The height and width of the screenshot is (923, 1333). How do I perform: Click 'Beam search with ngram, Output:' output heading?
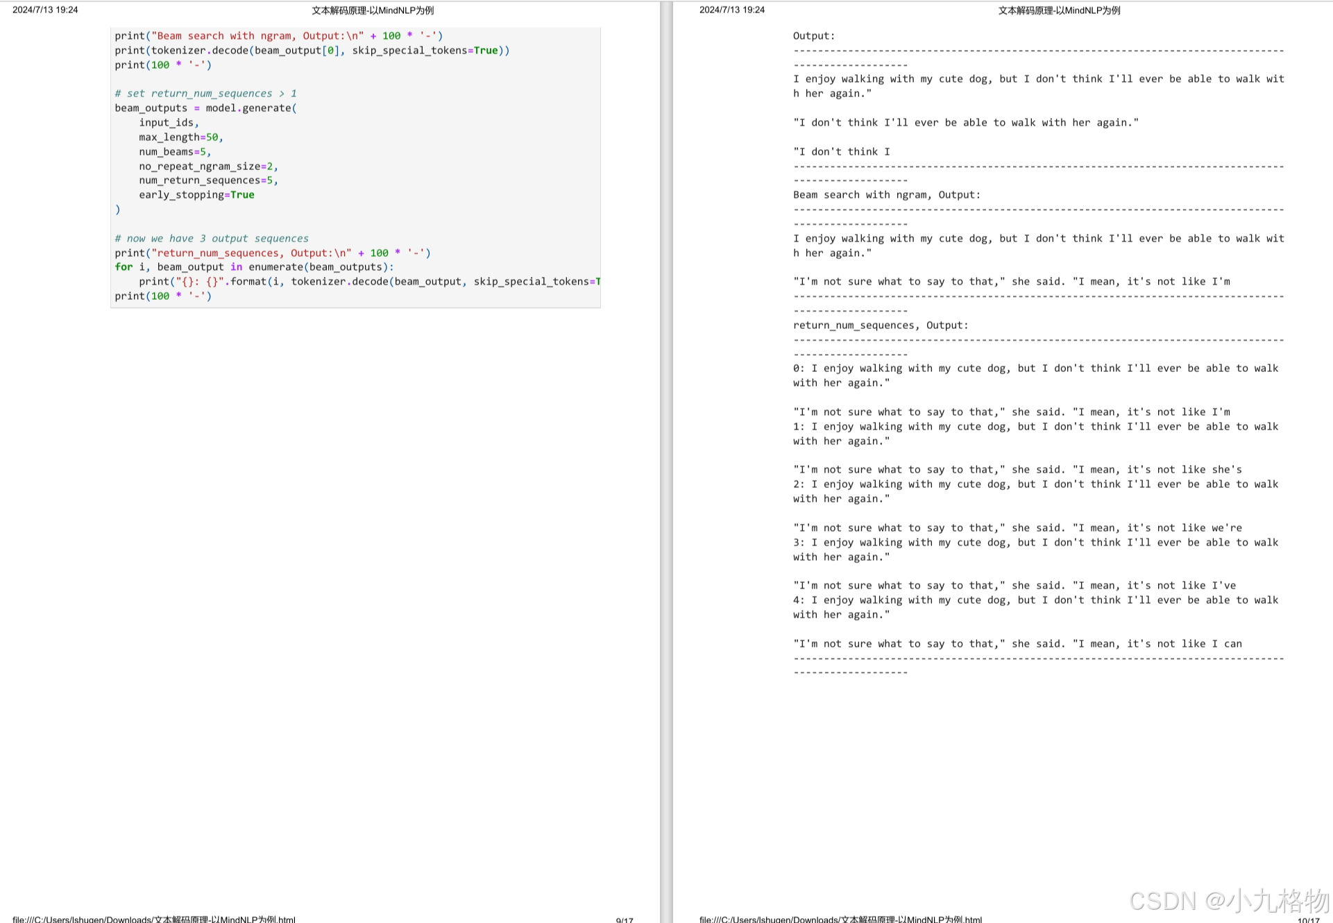point(886,195)
